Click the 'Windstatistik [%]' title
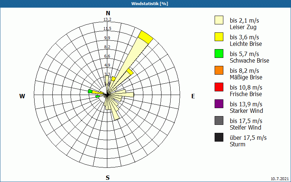The image size is (291, 182). [150, 4]
